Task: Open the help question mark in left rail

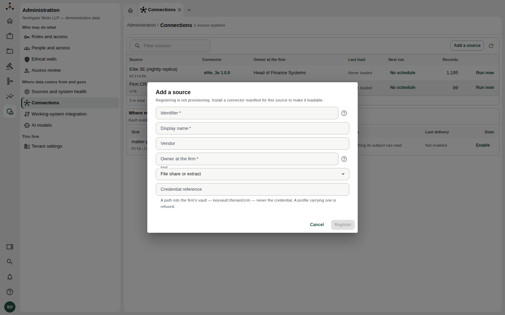Action: 10,292
